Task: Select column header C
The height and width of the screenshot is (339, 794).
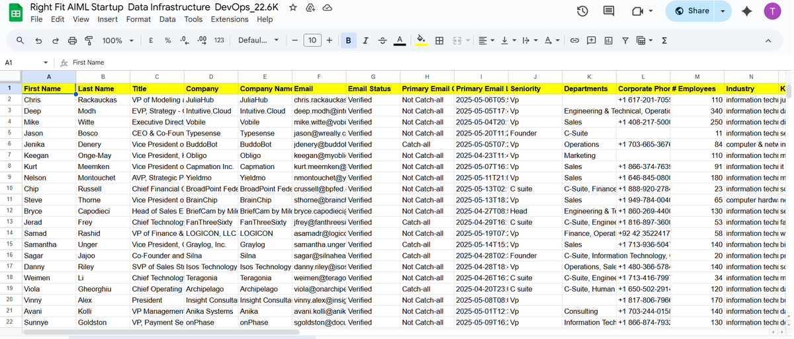Action: tap(156, 77)
